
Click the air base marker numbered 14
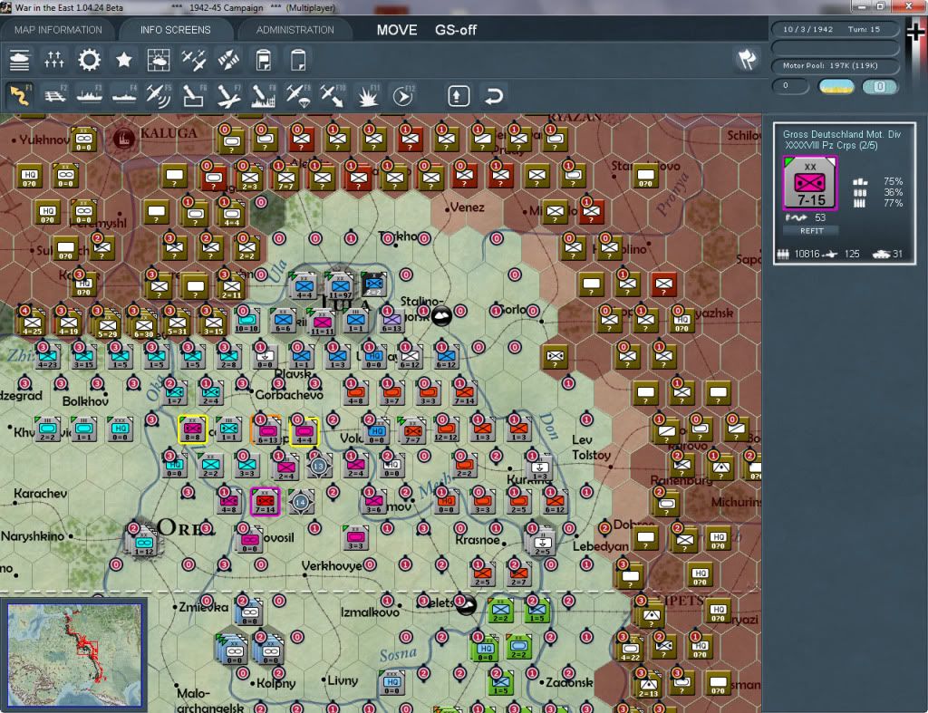[300, 502]
